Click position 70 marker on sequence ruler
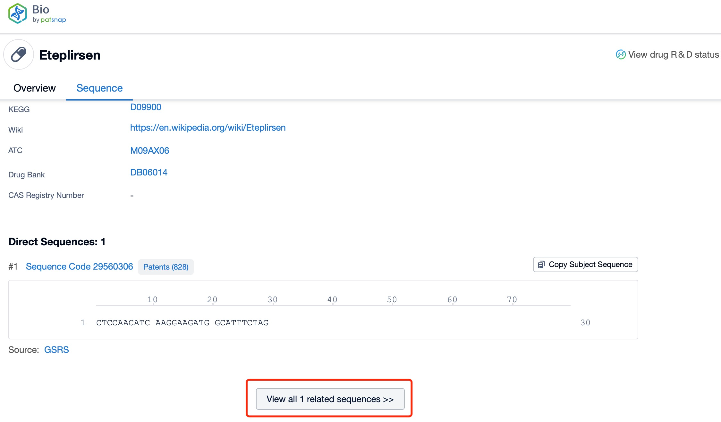The width and height of the screenshot is (721, 422). coord(512,300)
